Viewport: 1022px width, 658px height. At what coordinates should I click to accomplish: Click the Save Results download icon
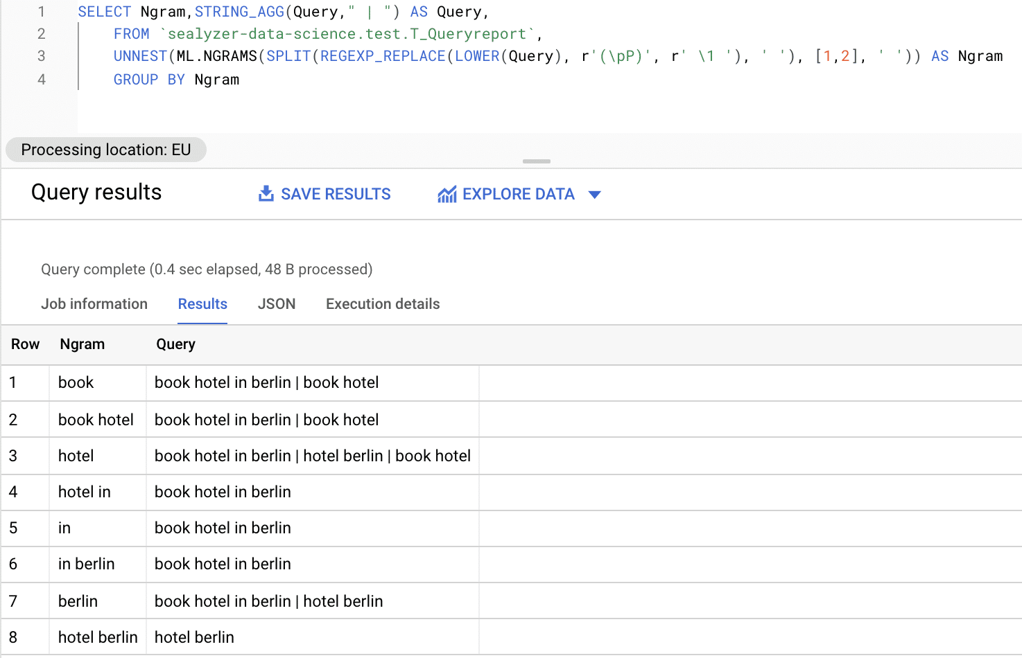coord(266,194)
